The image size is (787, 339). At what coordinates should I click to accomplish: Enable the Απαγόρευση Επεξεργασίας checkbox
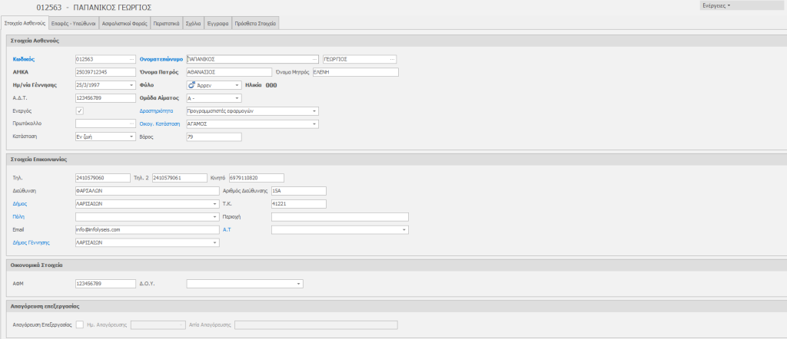80,324
